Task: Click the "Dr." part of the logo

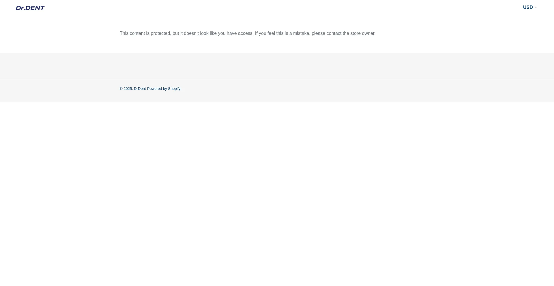Action: click(x=20, y=8)
